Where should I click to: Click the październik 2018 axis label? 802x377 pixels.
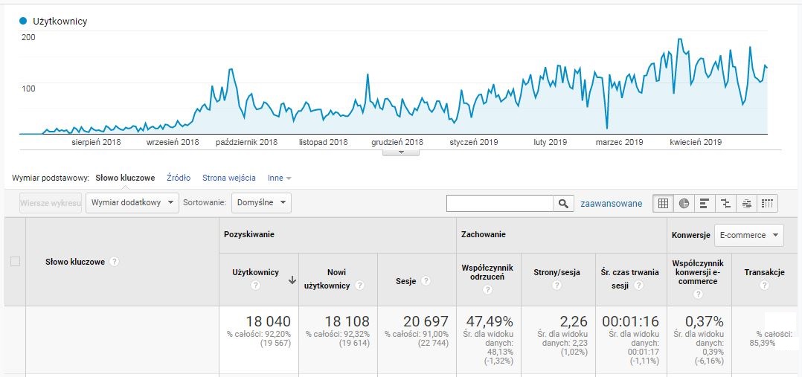tap(246, 142)
